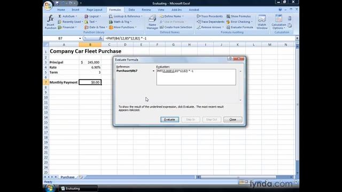Screen dimensions: 342x192
Task: Open the Name Manager
Action: coord(152,22)
